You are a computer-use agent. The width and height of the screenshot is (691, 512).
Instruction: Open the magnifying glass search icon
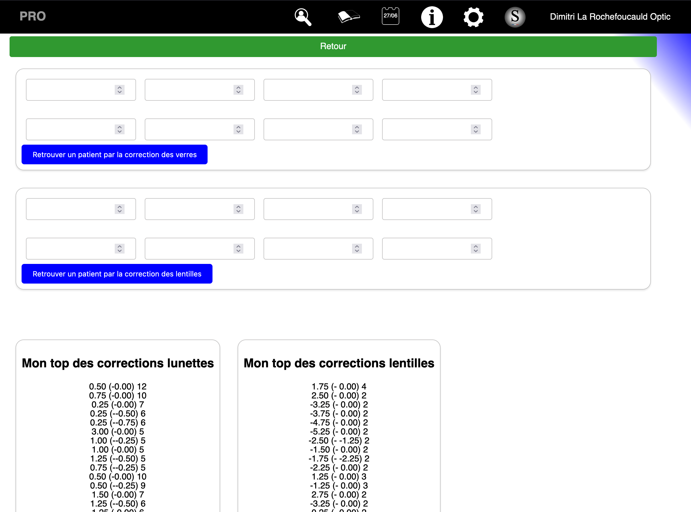(303, 17)
